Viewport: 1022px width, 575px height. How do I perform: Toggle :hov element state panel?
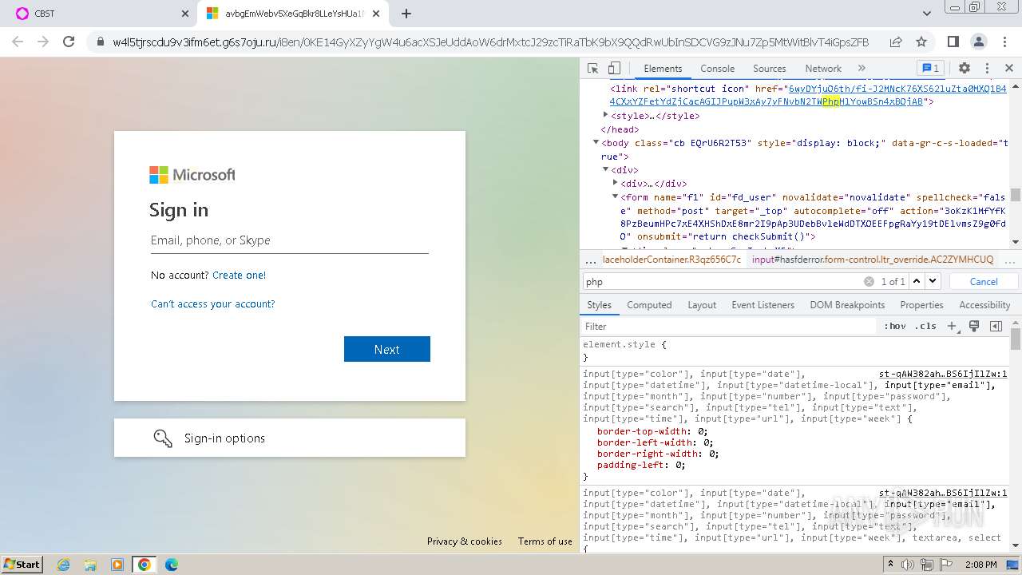[x=895, y=326]
